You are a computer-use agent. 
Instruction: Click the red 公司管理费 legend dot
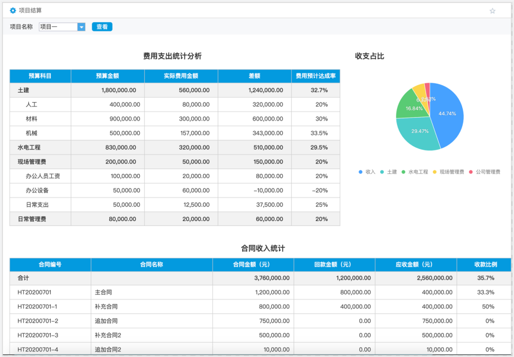click(471, 172)
